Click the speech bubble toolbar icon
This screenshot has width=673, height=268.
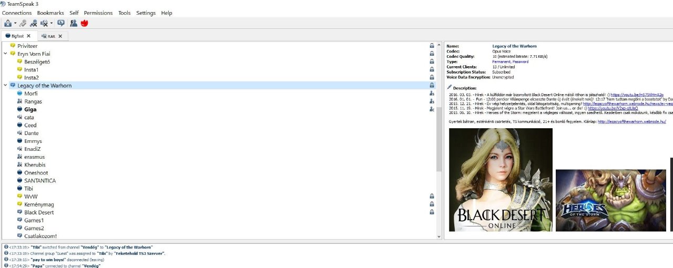pyautogui.click(x=61, y=23)
